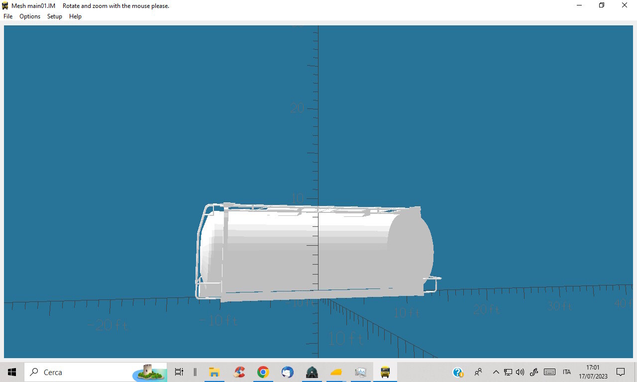This screenshot has width=637, height=382.
Task: Switch to the yellow train mesh viewer taskbar icon
Action: pos(385,372)
